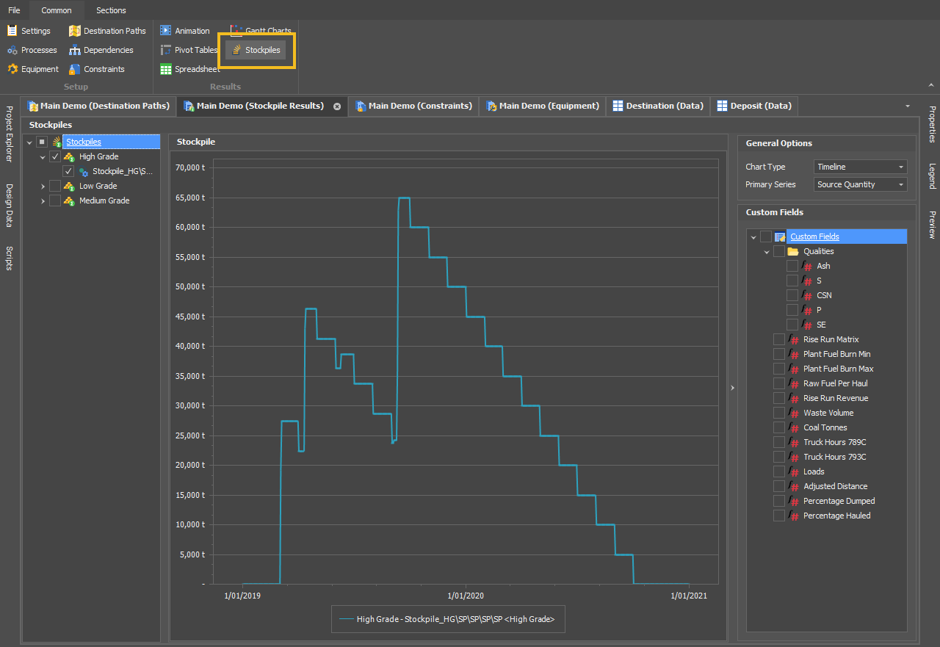Uncheck the High Grade stockpile checkbox
Screen dimensions: 940x647
point(55,156)
